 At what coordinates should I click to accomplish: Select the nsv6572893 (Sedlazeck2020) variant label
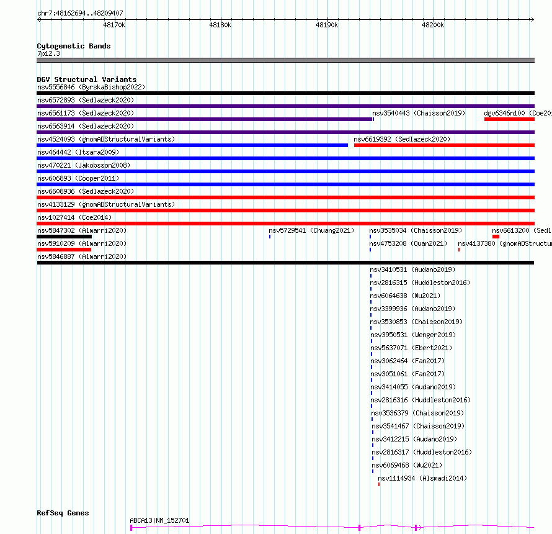pos(86,100)
